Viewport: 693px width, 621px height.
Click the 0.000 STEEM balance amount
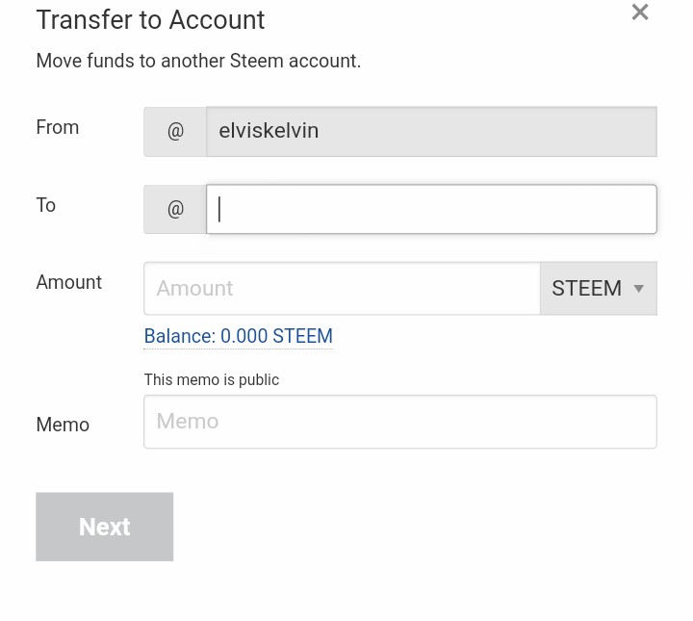pos(276,336)
